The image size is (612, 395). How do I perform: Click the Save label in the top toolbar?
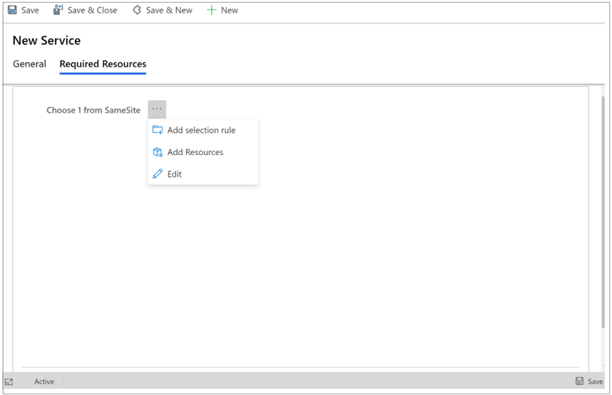(30, 11)
